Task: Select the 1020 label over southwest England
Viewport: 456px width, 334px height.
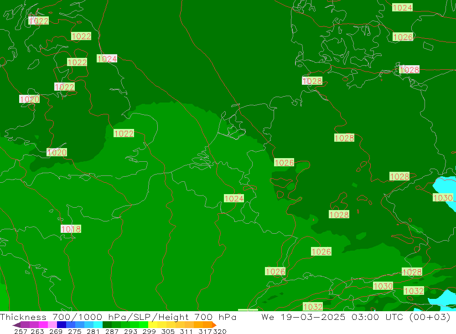Action: point(57,152)
